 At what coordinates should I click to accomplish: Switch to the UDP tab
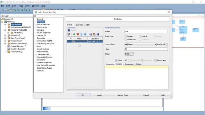[88, 25]
